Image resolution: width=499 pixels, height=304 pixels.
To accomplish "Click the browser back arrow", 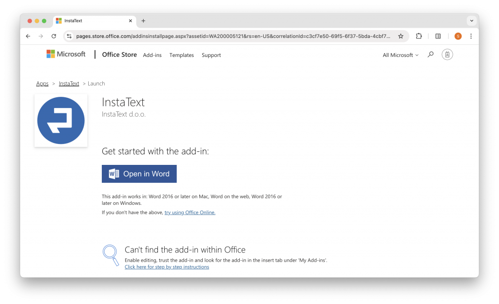I will pos(28,36).
